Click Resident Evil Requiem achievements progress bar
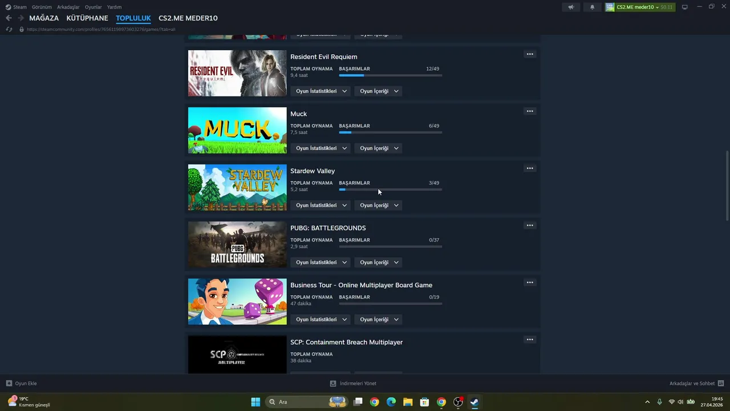Viewport: 730px width, 411px height. (391, 75)
